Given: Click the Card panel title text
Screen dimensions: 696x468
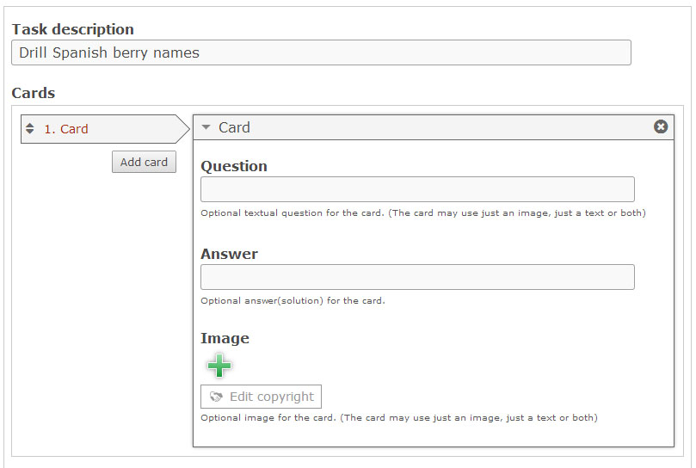Looking at the screenshot, I should pos(234,127).
